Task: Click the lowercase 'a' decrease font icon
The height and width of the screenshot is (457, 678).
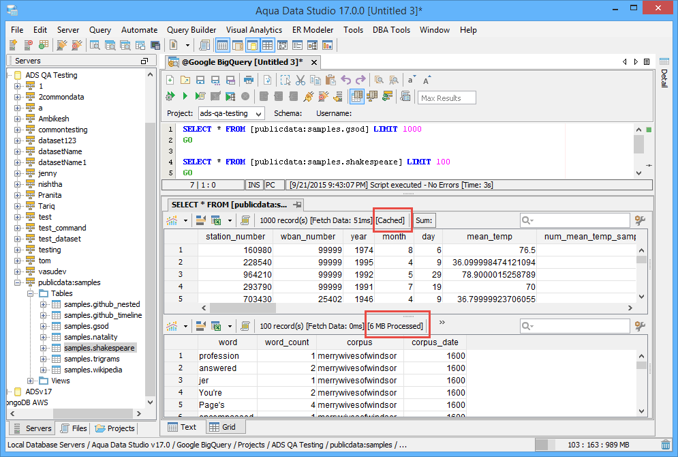Action: (411, 80)
